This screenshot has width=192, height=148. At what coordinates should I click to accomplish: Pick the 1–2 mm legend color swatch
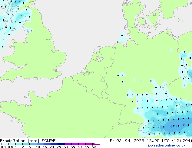(x=19, y=144)
